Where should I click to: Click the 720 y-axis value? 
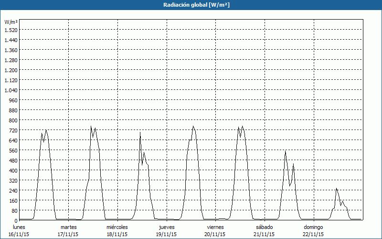(x=14, y=130)
